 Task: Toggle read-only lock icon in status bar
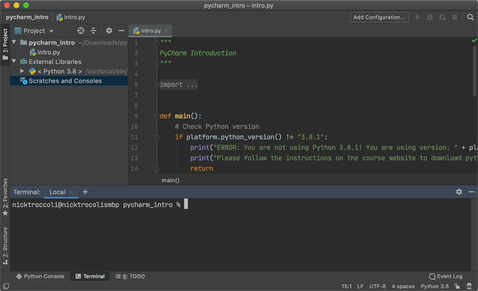coord(457,286)
